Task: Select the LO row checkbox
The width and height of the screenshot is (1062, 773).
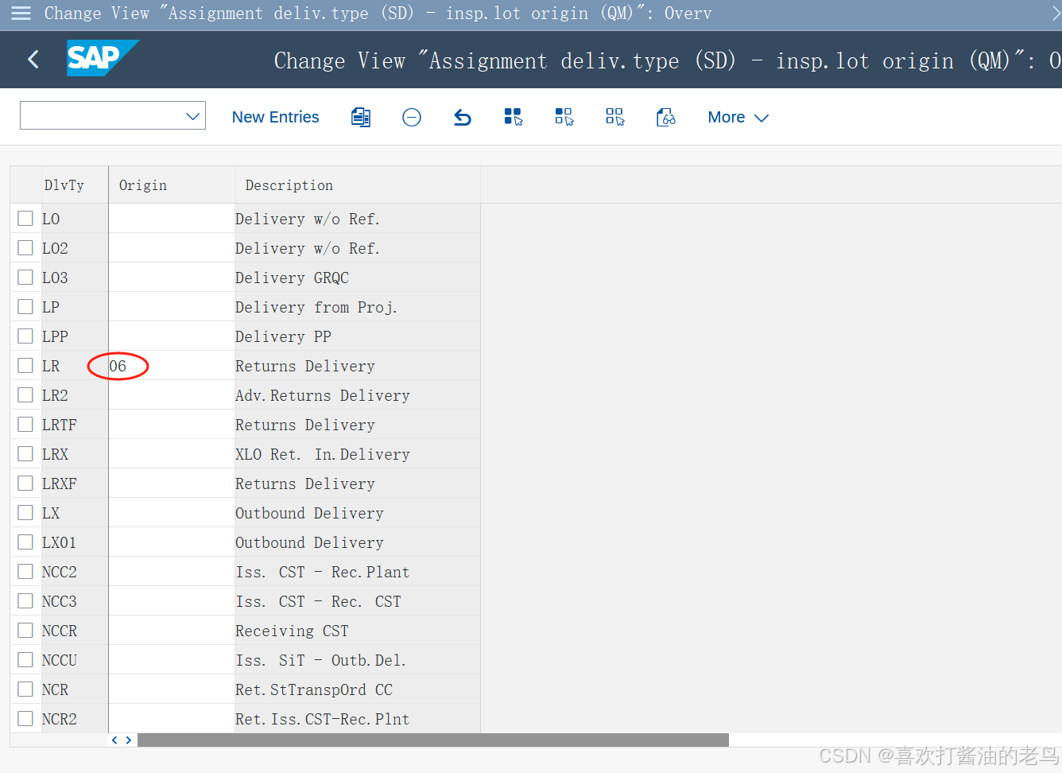Action: [25, 218]
